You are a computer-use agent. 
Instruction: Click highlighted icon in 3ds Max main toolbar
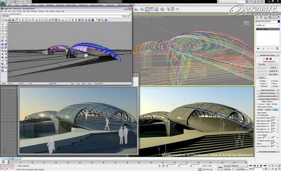pos(147,9)
